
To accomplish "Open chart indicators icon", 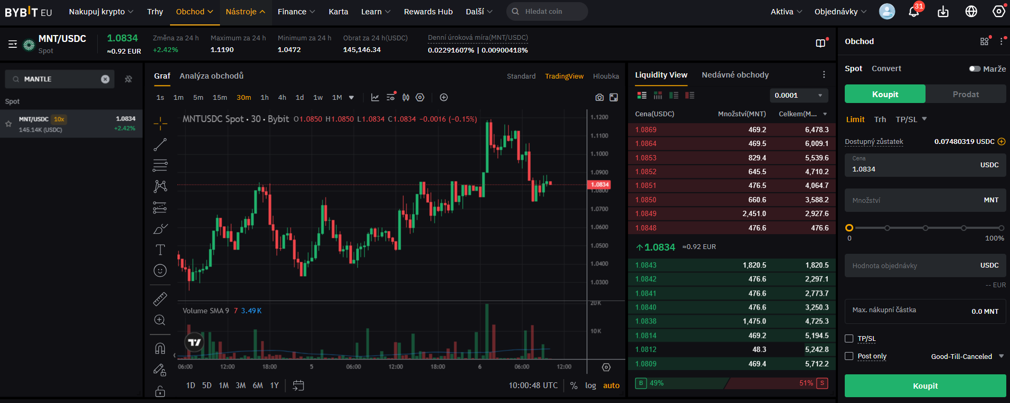I will point(375,98).
